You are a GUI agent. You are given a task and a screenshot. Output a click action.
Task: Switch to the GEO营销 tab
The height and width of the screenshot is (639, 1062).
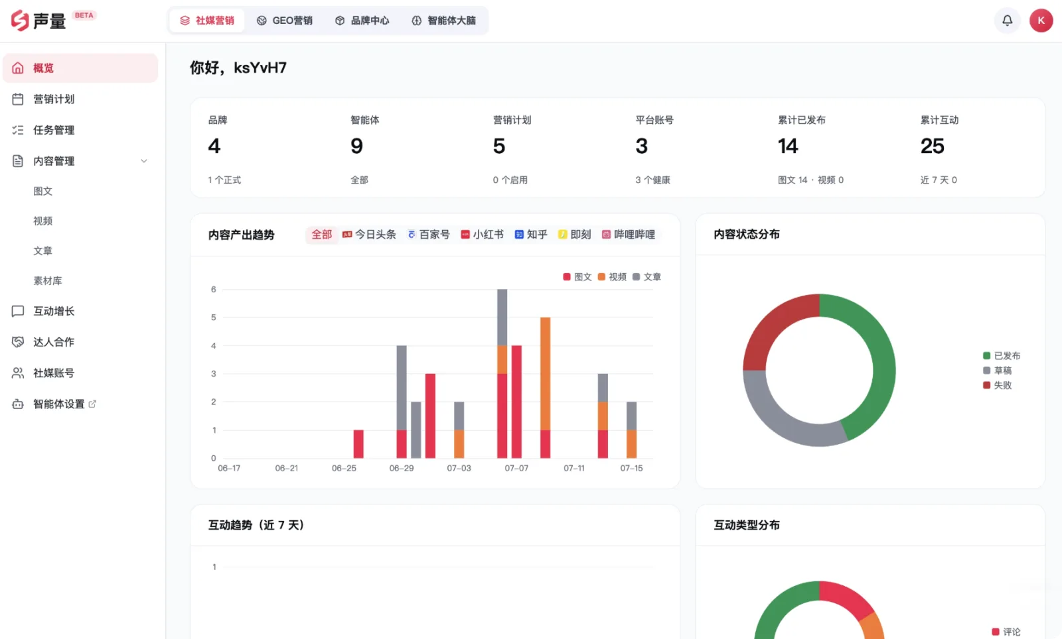285,21
